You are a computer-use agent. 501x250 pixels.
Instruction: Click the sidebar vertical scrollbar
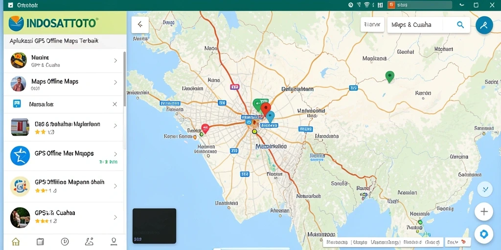[124, 79]
